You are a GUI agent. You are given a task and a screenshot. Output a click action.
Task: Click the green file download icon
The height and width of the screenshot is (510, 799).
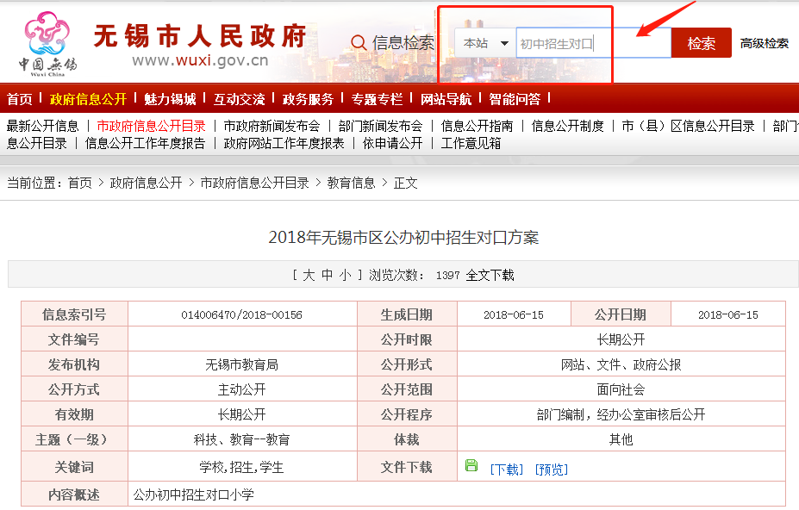(471, 465)
